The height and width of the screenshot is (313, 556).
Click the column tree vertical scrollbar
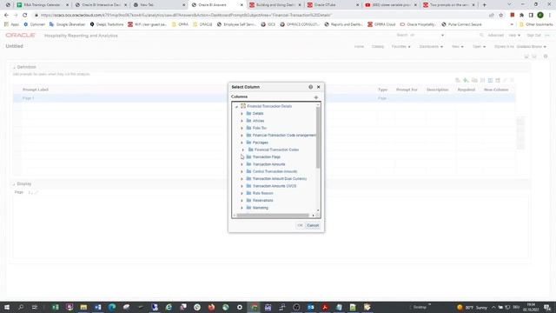(318, 137)
